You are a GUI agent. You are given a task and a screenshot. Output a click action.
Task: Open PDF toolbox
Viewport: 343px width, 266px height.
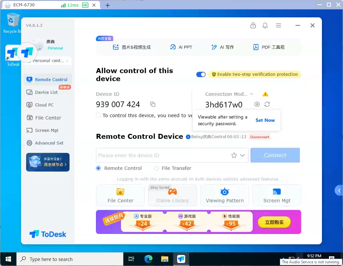269,47
